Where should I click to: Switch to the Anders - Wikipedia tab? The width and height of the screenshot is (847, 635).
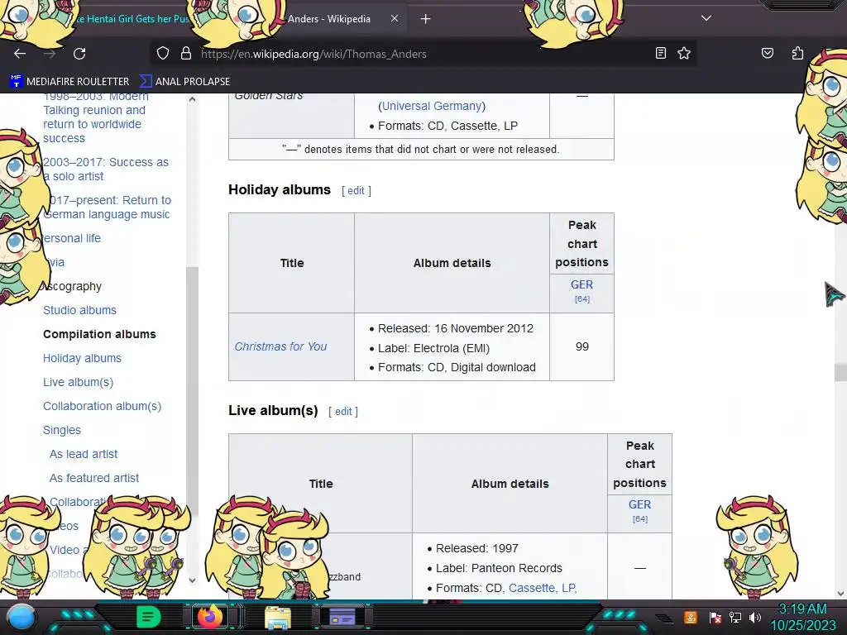click(x=329, y=19)
